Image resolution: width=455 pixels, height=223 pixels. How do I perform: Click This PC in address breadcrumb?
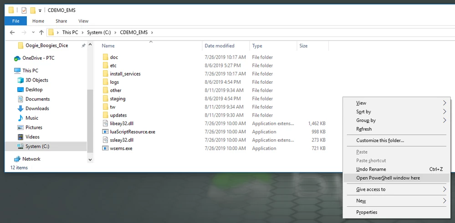(70, 32)
